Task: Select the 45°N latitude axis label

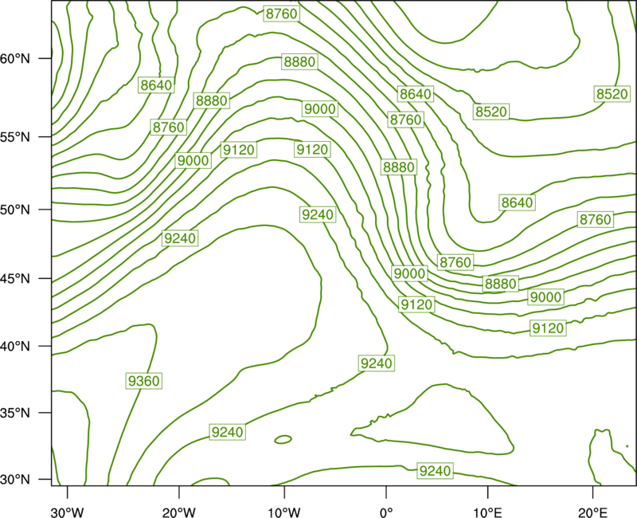Action: click(15, 278)
